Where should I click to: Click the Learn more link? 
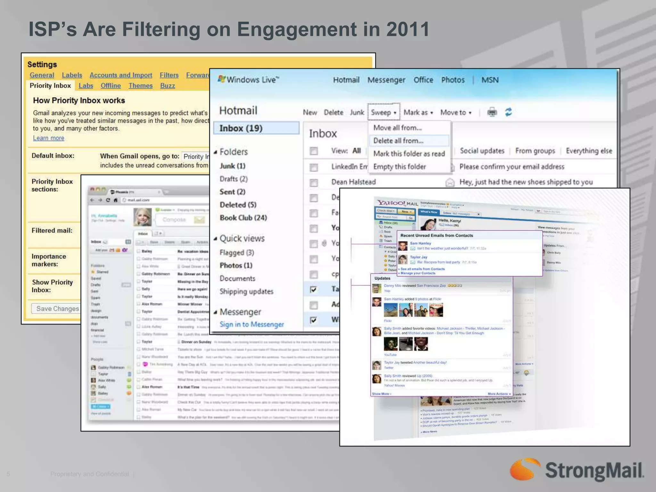(x=49, y=138)
